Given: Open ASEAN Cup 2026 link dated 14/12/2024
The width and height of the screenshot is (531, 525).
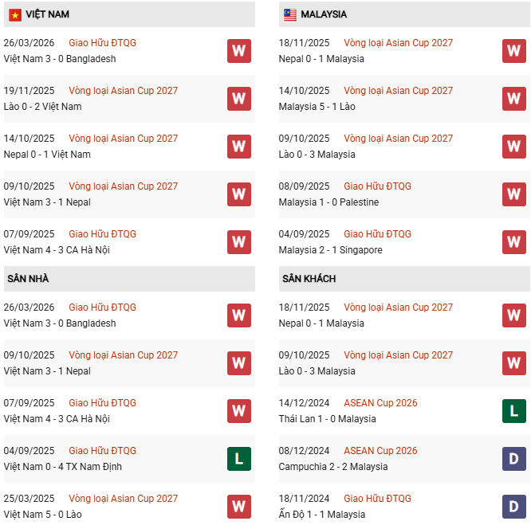Looking at the screenshot, I should click(x=380, y=403).
